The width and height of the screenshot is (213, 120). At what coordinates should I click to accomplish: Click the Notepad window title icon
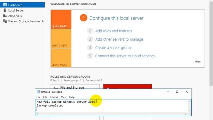pos(39,92)
